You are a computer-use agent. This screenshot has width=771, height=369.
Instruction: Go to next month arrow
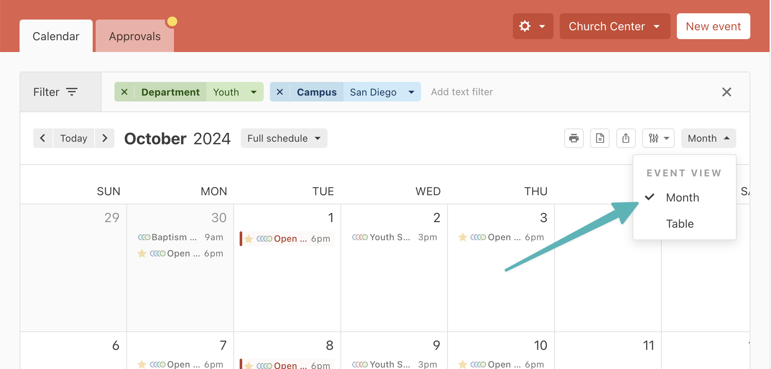(x=105, y=138)
